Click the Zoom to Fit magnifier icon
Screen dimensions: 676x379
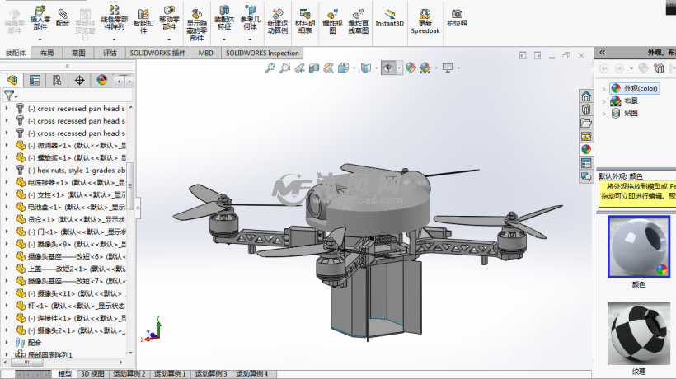270,68
